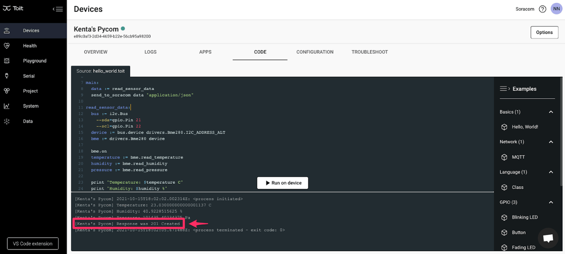
Task: Click the Devices page heading
Action: pyautogui.click(x=88, y=9)
